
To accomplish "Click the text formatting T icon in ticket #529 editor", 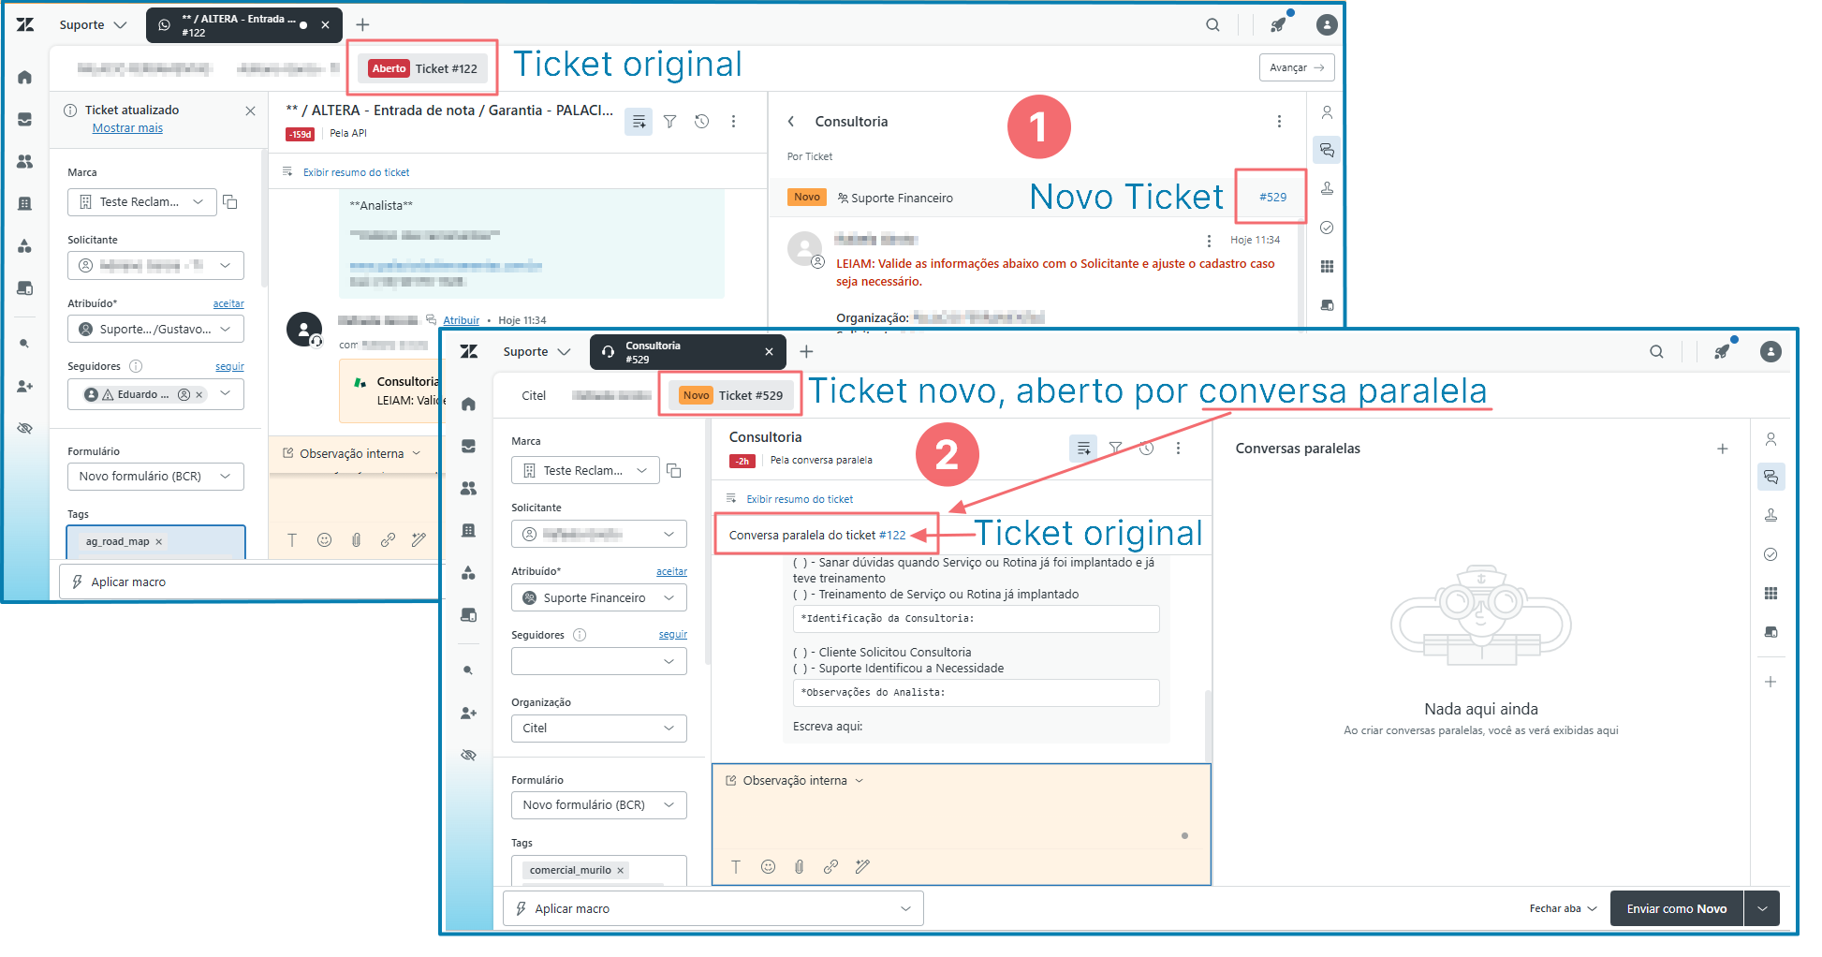I will click(x=736, y=866).
